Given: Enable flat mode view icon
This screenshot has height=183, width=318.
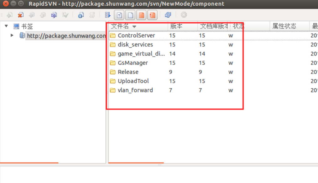Looking at the screenshot, I should 107,15.
